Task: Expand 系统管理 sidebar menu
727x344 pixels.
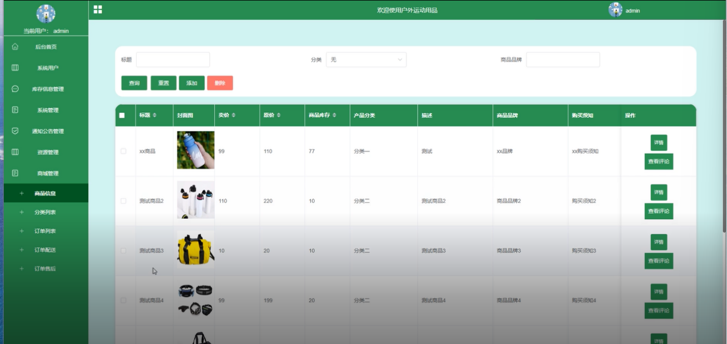Action: pyautogui.click(x=46, y=110)
